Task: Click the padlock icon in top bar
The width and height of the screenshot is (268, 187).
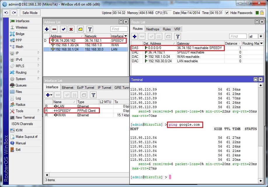Action: [262, 13]
